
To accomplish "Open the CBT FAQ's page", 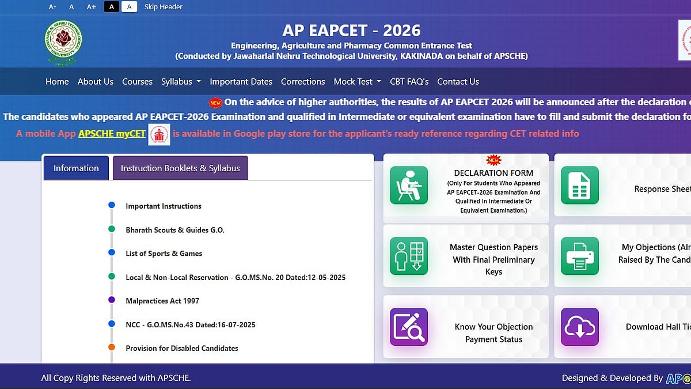I will coord(409,82).
